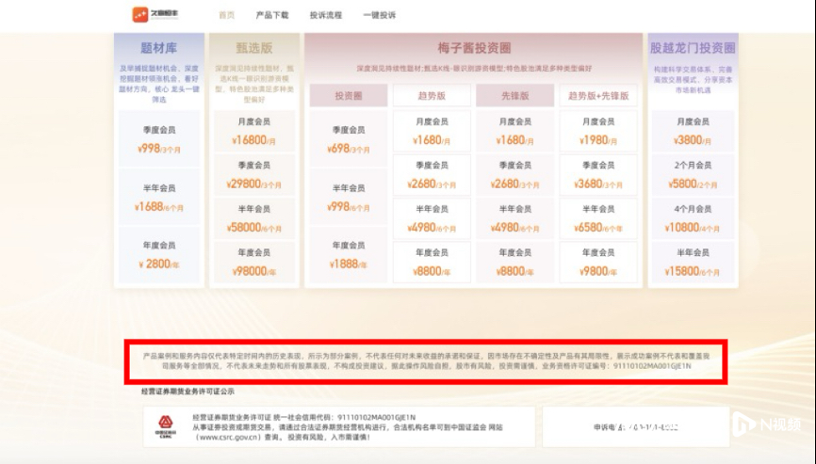Select 甄选版 年度会员 ¥98000 plan
This screenshot has height=464, width=816.
(x=253, y=263)
